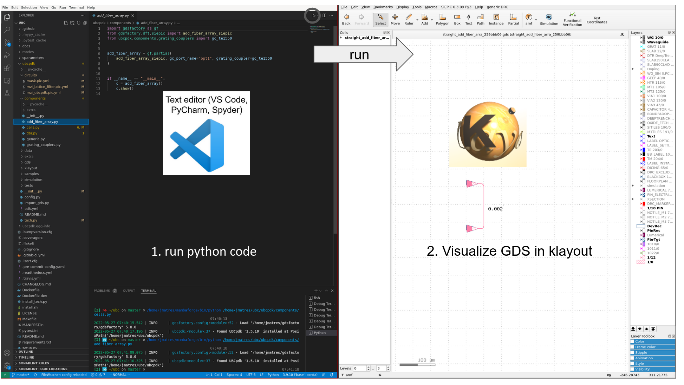This screenshot has width=684, height=385.
Task: Click the Run Python File play icon
Action: point(313,15)
